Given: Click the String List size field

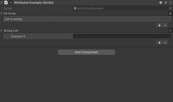Looking at the screenshot, I should (x=170, y=30).
